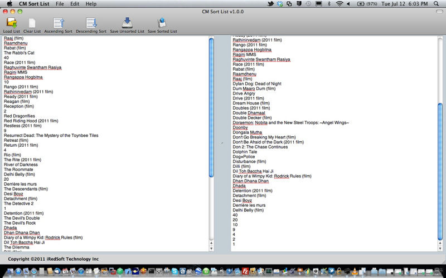Open the Help menu
The image size is (446, 278).
tap(91, 4)
